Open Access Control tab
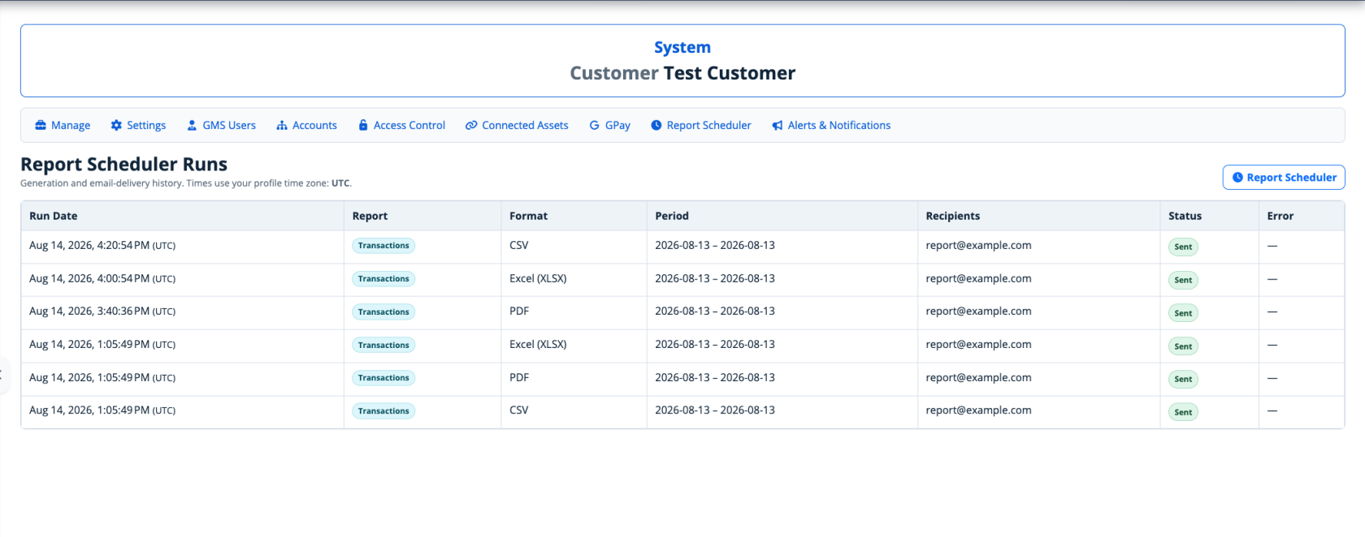The height and width of the screenshot is (537, 1365). coord(401,125)
